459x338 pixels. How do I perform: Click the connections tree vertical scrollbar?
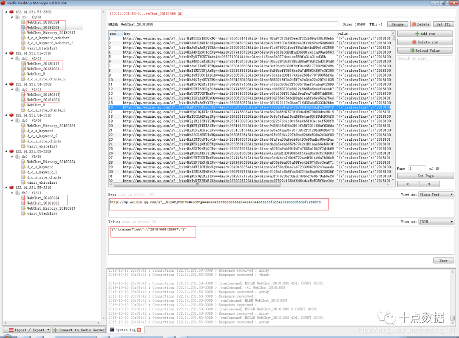[103, 165]
